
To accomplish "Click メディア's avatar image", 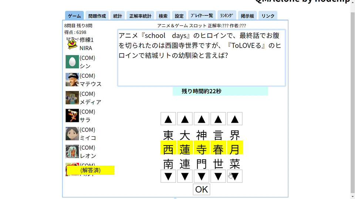I will coord(72,97).
